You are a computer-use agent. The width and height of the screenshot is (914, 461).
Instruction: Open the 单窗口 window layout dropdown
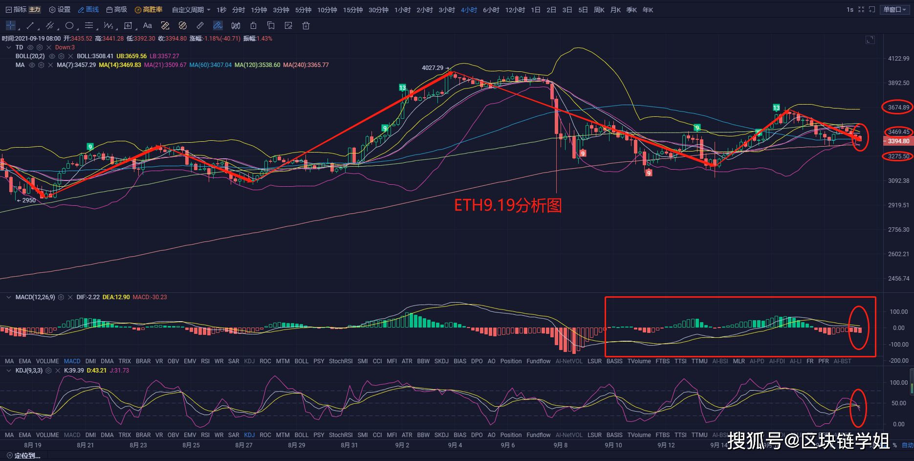(x=894, y=9)
